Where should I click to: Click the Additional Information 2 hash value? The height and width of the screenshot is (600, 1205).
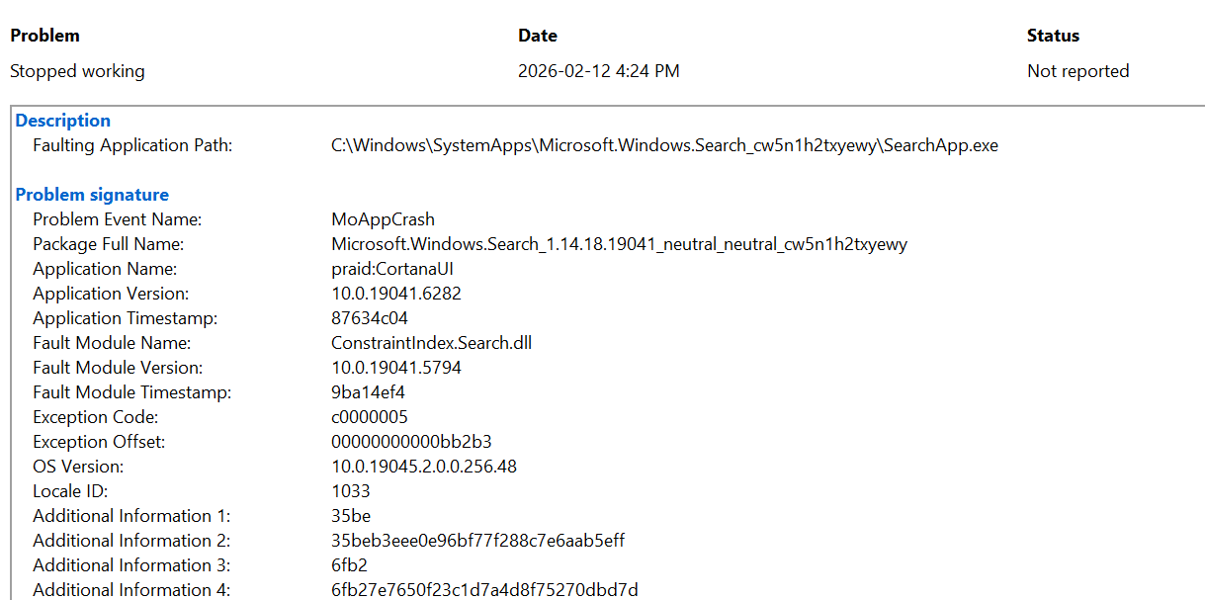pyautogui.click(x=477, y=541)
